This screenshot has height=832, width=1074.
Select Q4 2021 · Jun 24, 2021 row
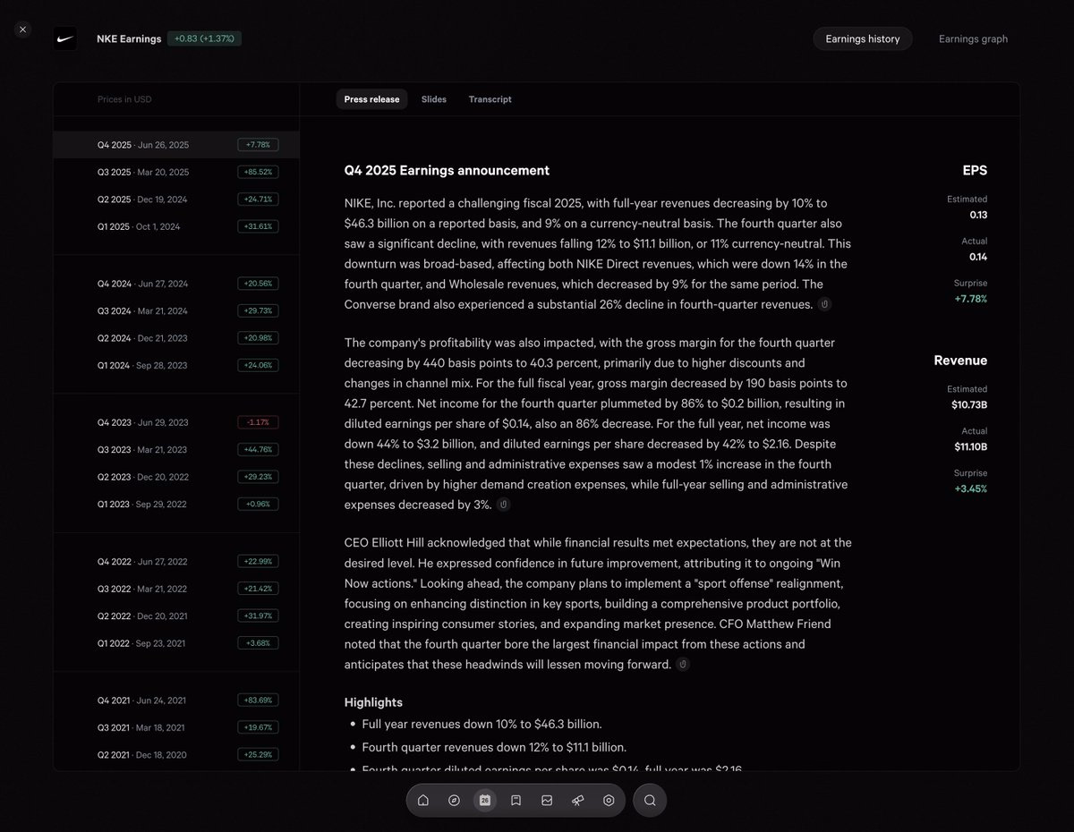tap(176, 700)
